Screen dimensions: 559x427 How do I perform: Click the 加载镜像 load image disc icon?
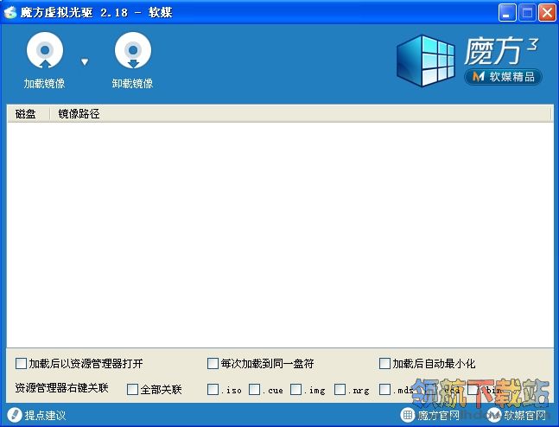pos(45,50)
